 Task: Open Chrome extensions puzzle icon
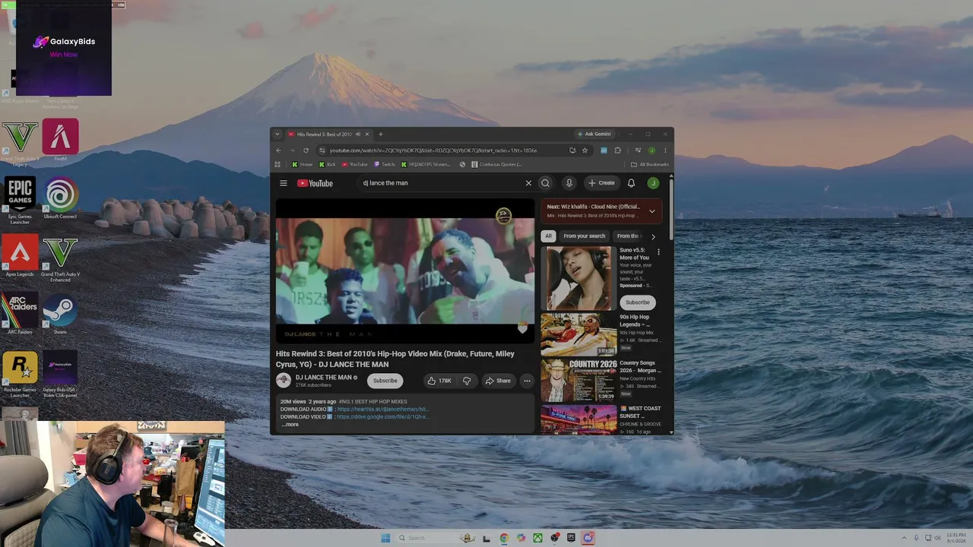(617, 150)
